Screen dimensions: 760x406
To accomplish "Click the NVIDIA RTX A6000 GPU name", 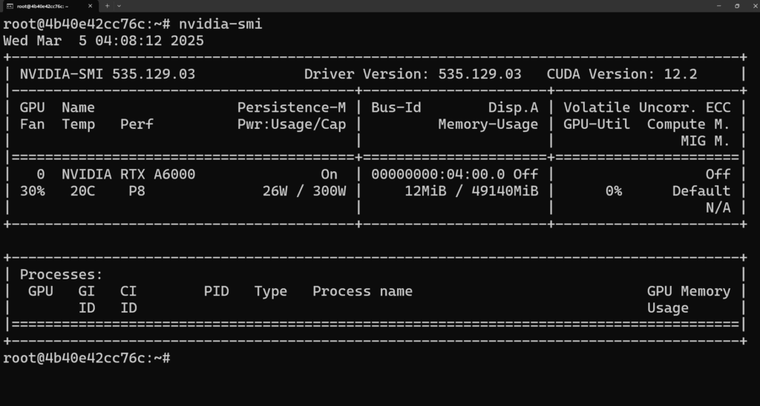I will pyautogui.click(x=128, y=174).
